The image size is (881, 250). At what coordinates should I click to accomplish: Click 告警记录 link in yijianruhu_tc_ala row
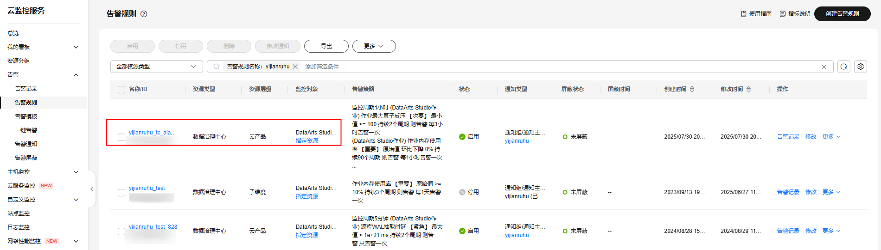788,137
